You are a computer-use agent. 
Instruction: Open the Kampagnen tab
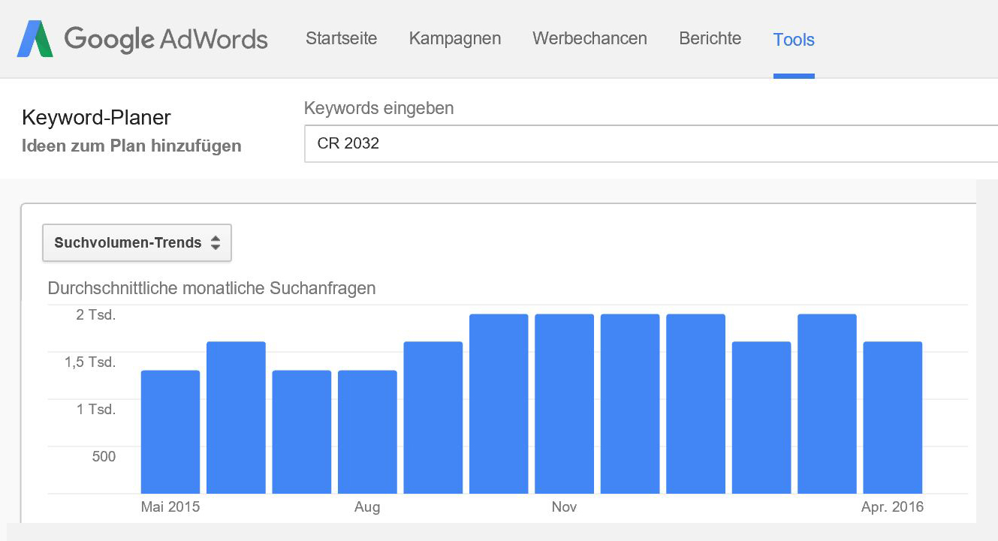click(x=455, y=38)
